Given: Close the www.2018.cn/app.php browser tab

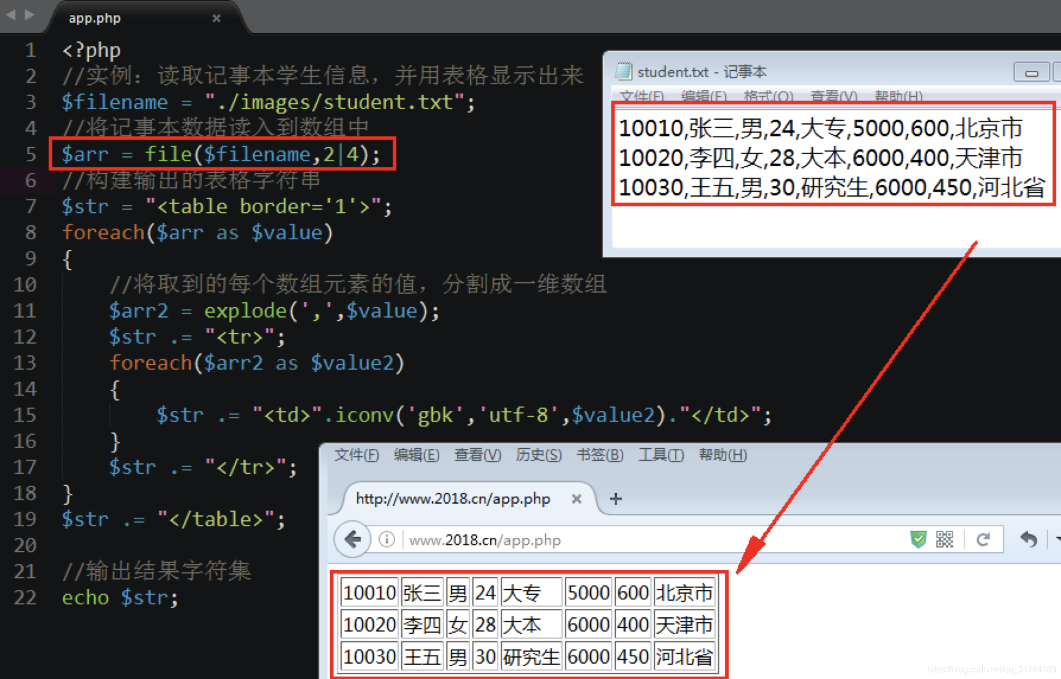Looking at the screenshot, I should click(576, 498).
